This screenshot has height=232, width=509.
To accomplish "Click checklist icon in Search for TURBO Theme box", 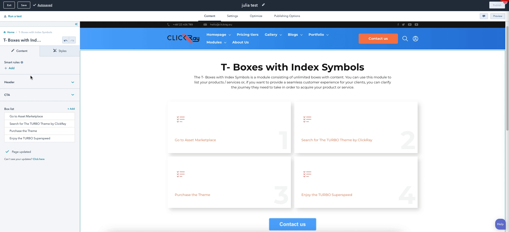I will coord(307,119).
